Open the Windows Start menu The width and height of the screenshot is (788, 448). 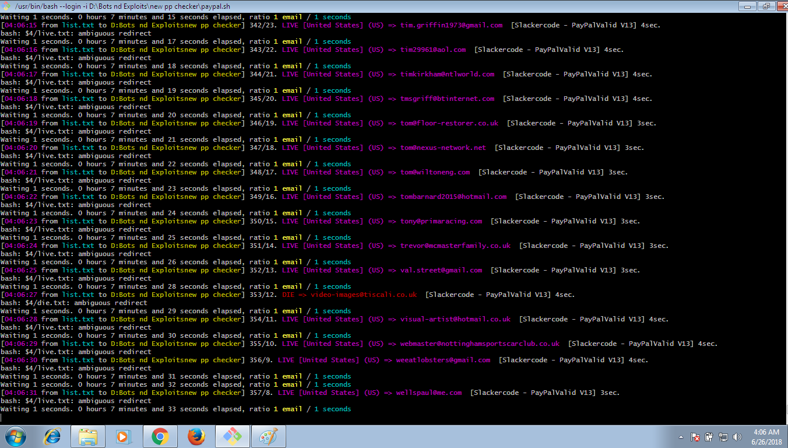click(x=16, y=436)
